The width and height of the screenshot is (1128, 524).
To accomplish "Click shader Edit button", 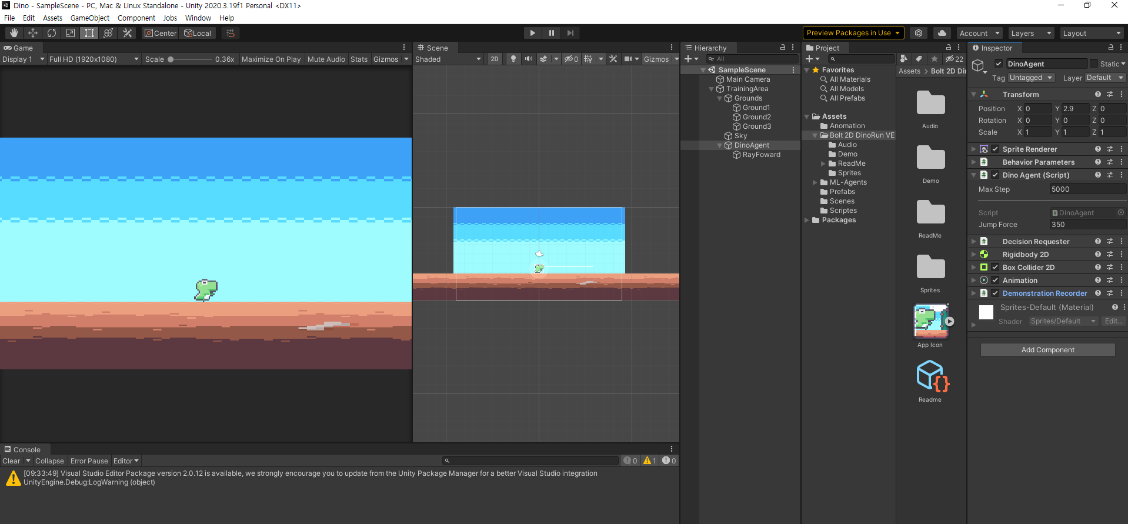I will tap(1113, 321).
